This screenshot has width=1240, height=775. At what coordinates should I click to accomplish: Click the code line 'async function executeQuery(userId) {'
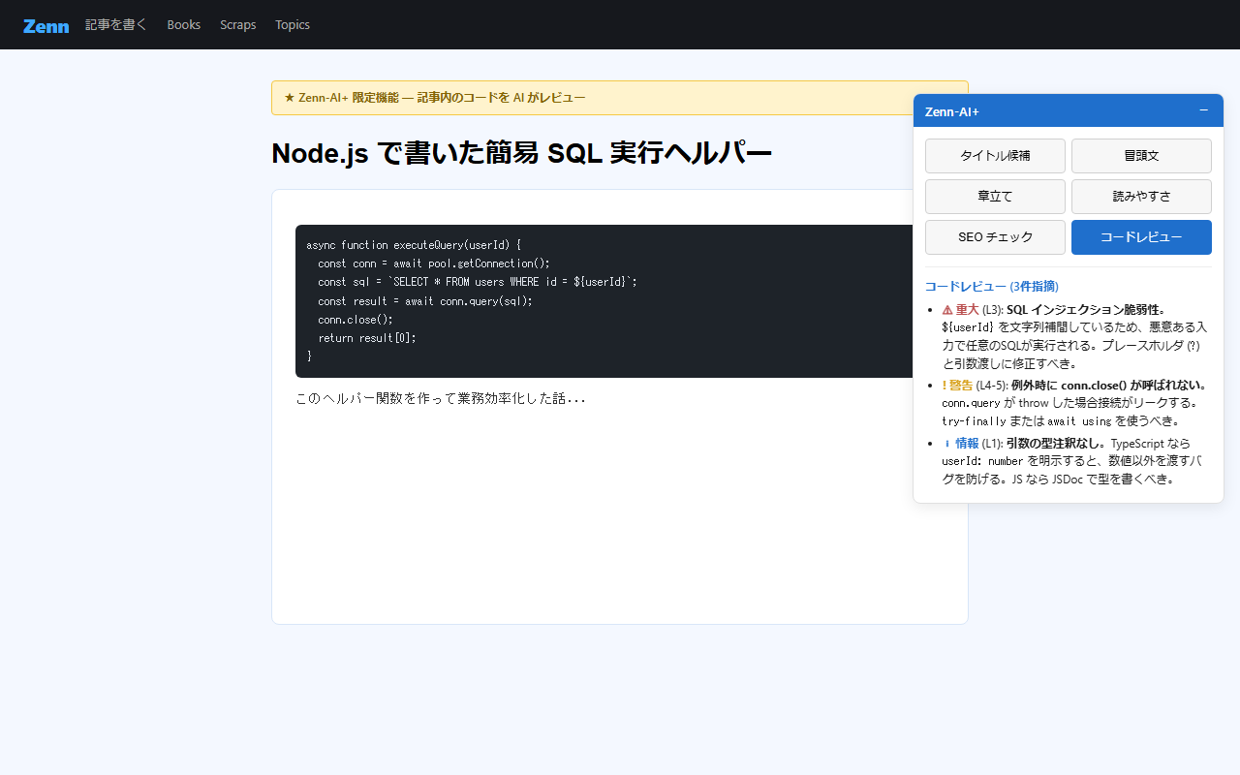414,245
